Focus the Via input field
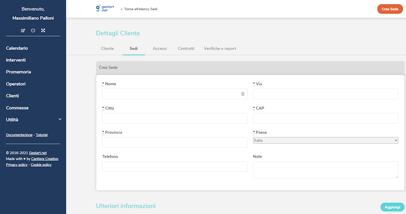 point(325,94)
